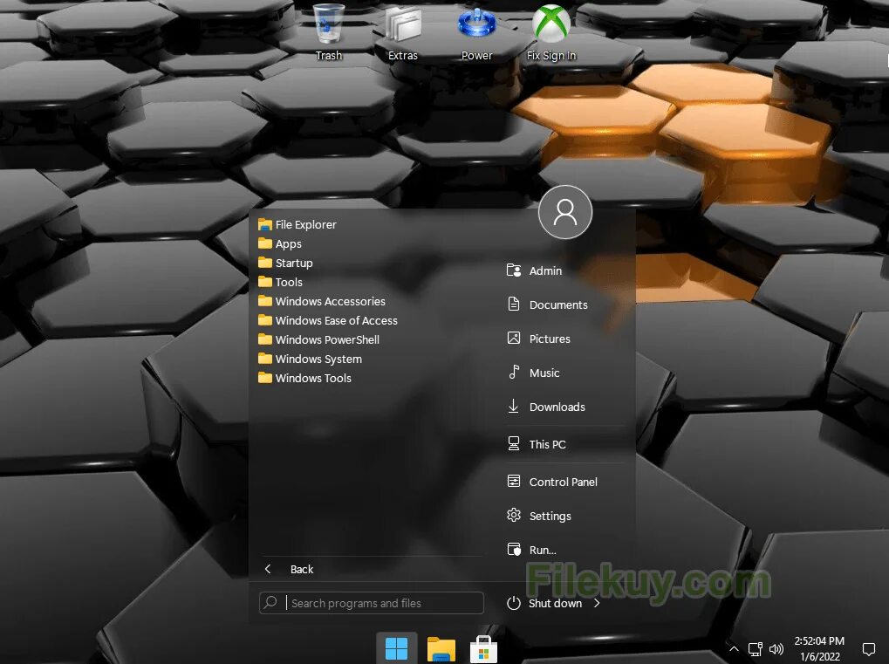
Task: Open Microsoft Store from the taskbar
Action: [483, 648]
